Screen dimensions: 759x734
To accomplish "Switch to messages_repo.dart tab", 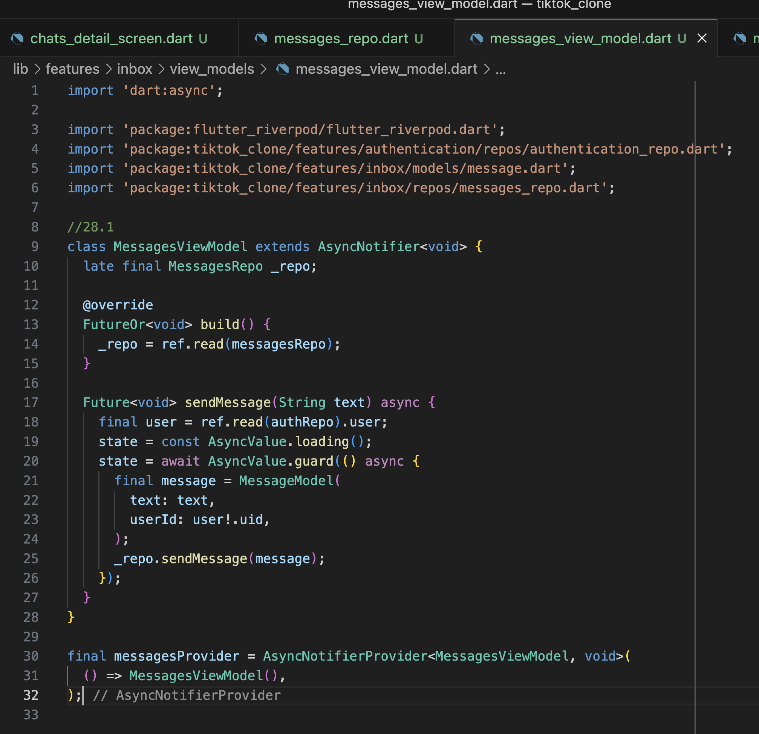I will [341, 38].
